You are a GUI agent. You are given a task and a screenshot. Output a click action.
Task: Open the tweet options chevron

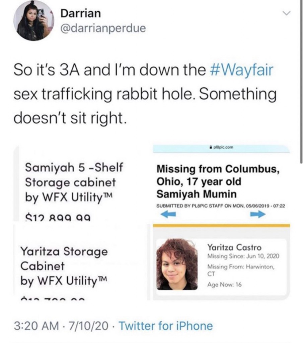[x=286, y=13]
